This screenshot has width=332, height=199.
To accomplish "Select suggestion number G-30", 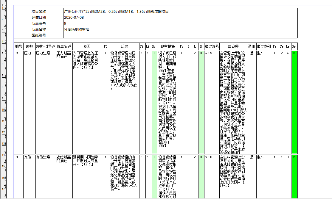I will coord(209,157).
